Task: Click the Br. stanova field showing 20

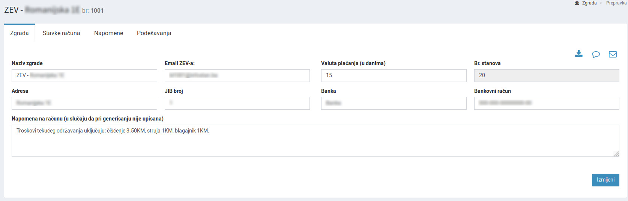Action: 546,76
